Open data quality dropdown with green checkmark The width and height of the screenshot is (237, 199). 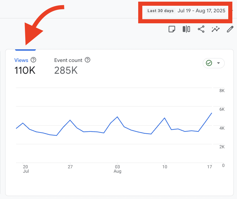(x=213, y=63)
